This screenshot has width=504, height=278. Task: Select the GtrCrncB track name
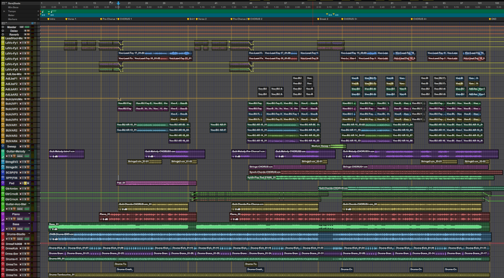[12, 194]
